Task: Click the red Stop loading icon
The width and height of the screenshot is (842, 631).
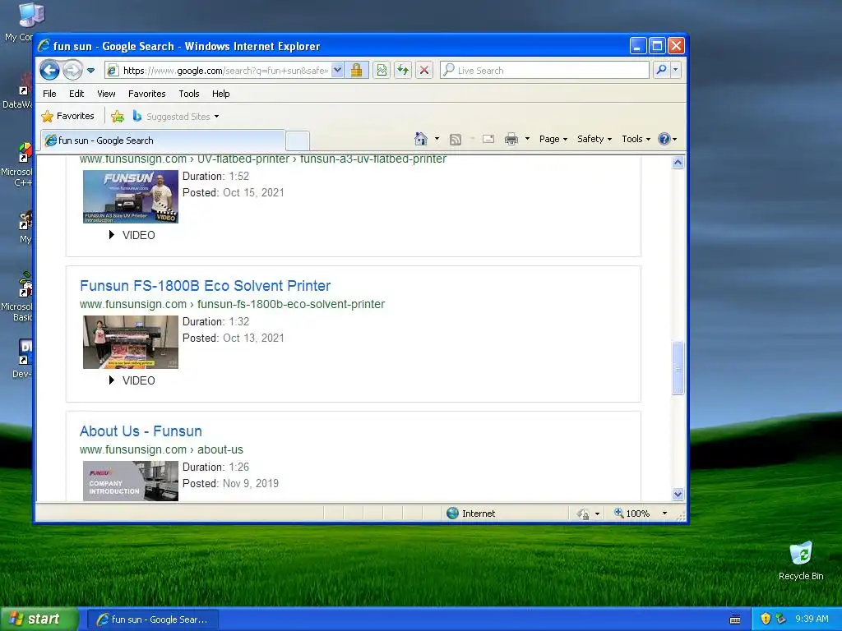Action: coord(424,71)
